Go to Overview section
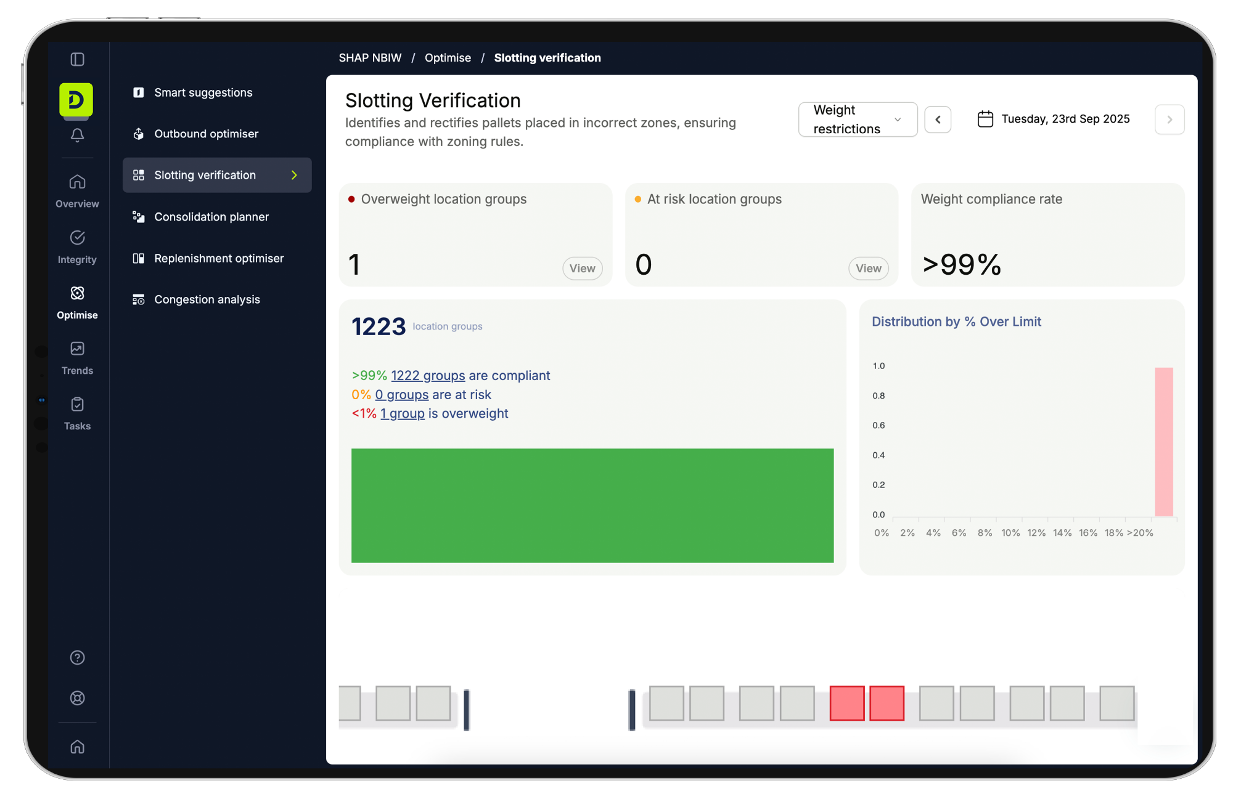 (77, 191)
